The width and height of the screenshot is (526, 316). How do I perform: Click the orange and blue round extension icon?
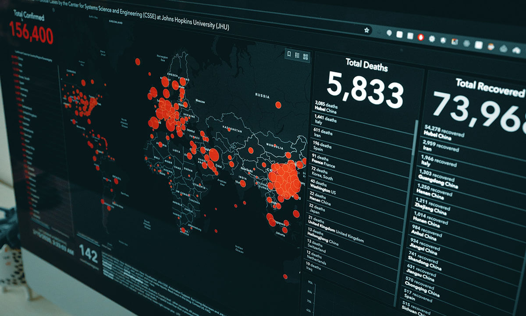(x=491, y=47)
